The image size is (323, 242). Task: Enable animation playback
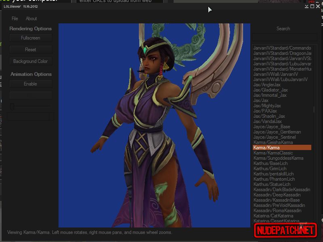tap(31, 84)
